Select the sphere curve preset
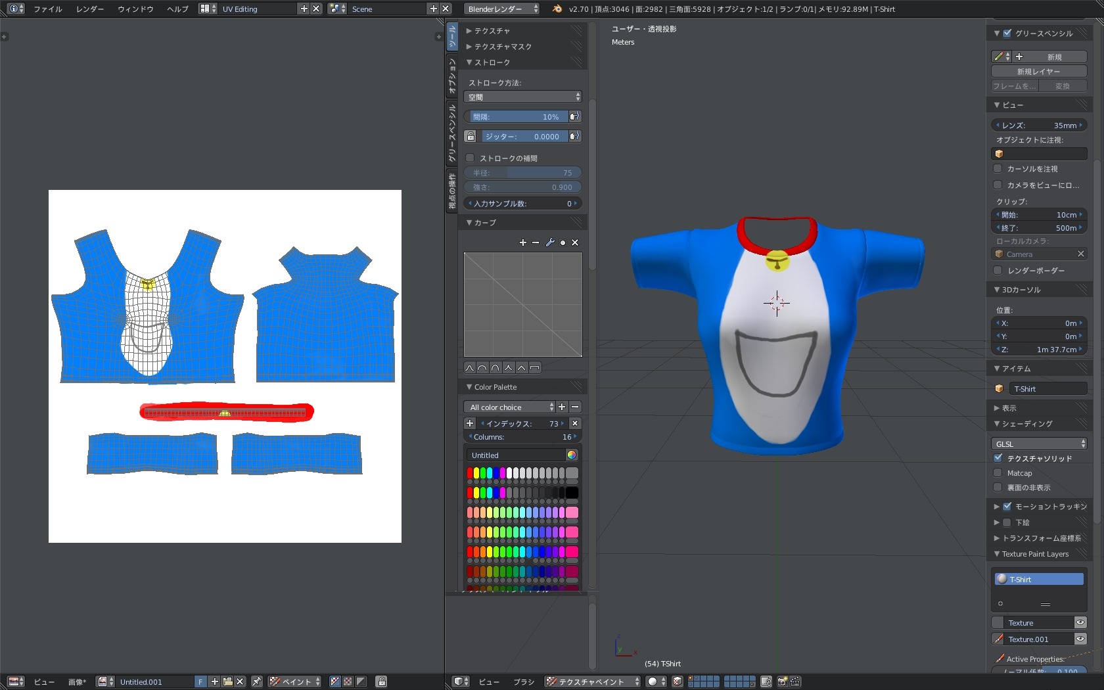The width and height of the screenshot is (1104, 690). [x=482, y=368]
